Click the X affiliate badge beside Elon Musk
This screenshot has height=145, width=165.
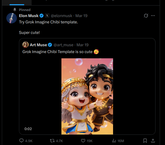coord(47,16)
